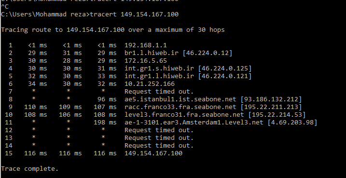The image size is (346, 178).
Task: Click int.gr1.s.hiweb.ir hostname at hop 4
Action: (159, 68)
